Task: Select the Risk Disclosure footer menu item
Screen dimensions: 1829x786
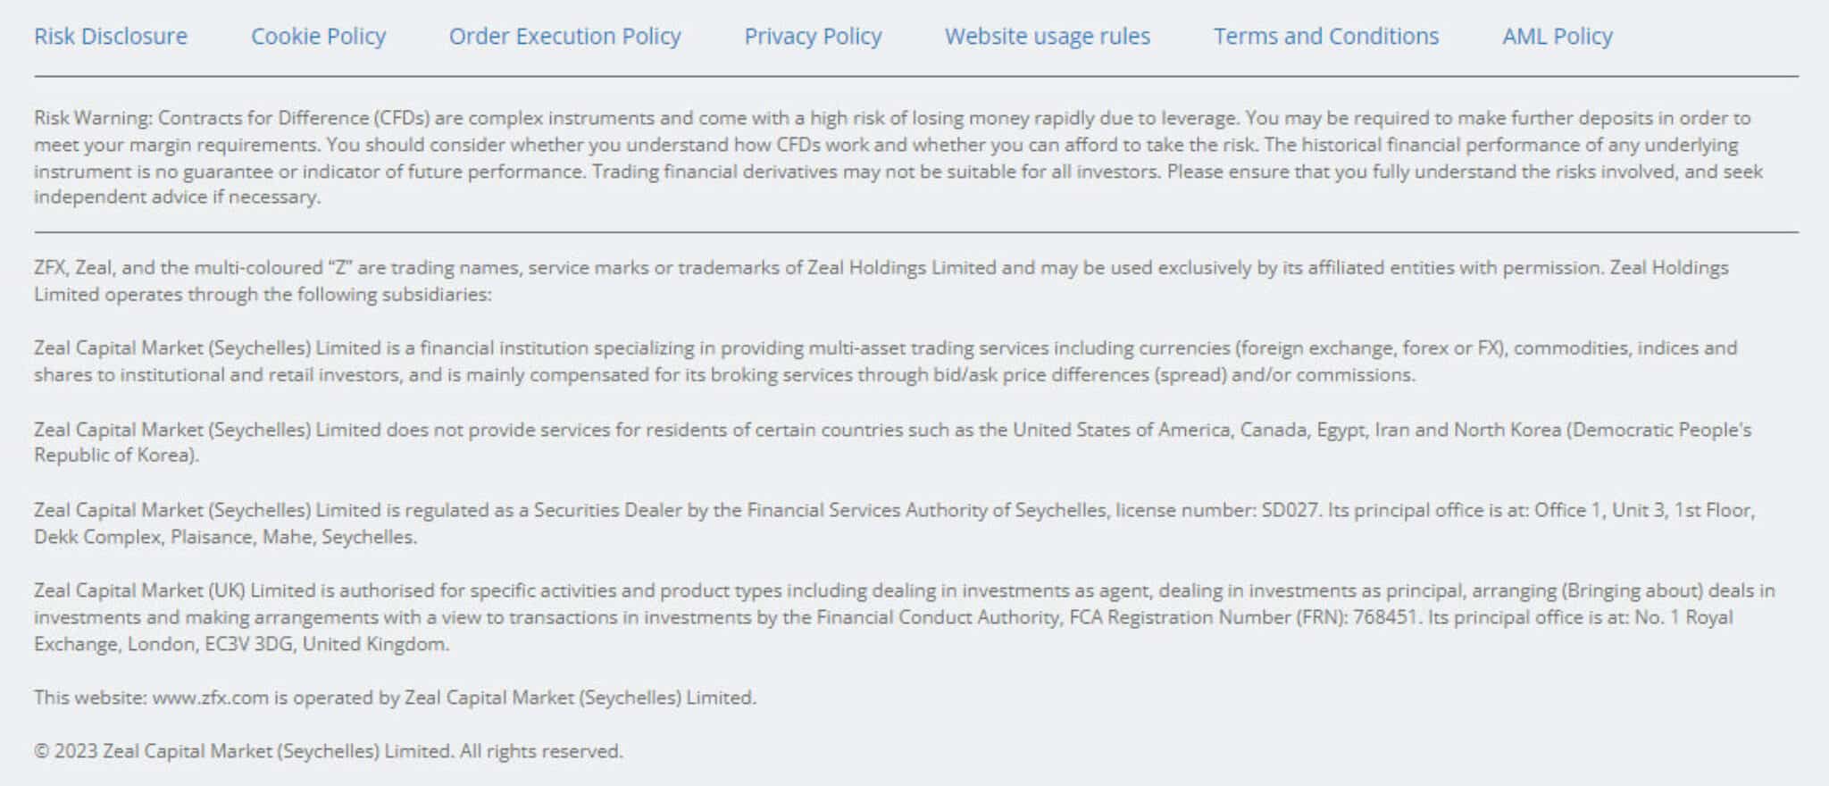Action: tap(111, 37)
